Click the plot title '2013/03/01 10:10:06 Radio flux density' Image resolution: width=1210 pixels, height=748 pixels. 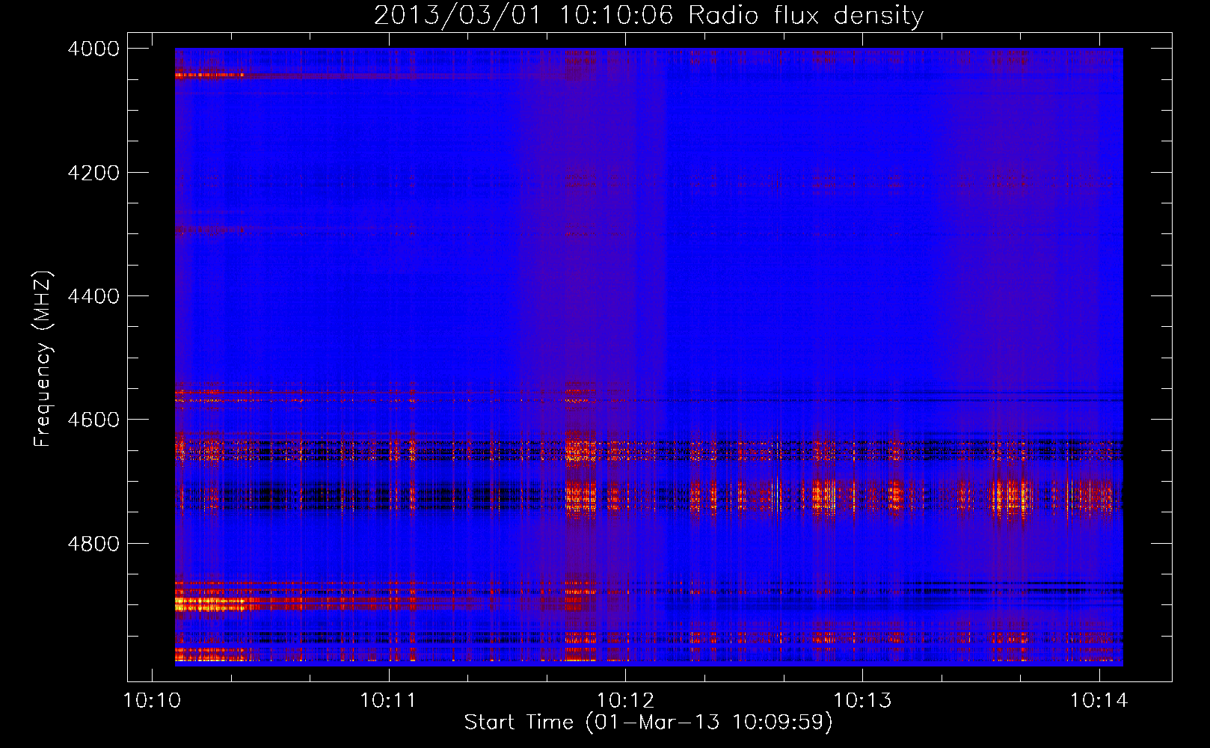(648, 15)
